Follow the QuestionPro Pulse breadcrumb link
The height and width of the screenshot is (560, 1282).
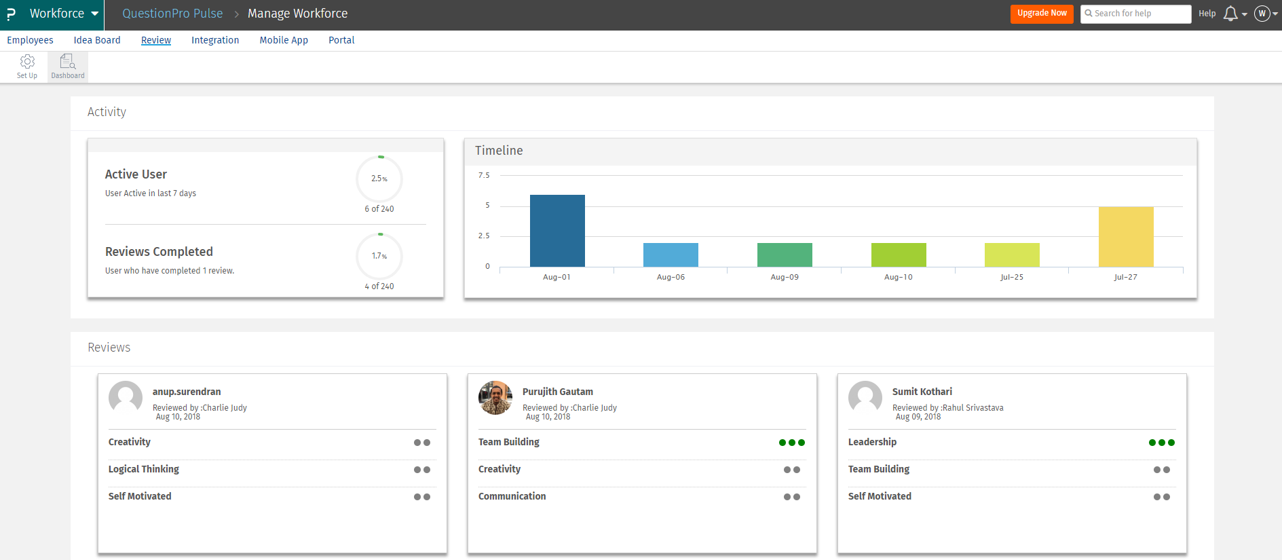click(x=172, y=14)
